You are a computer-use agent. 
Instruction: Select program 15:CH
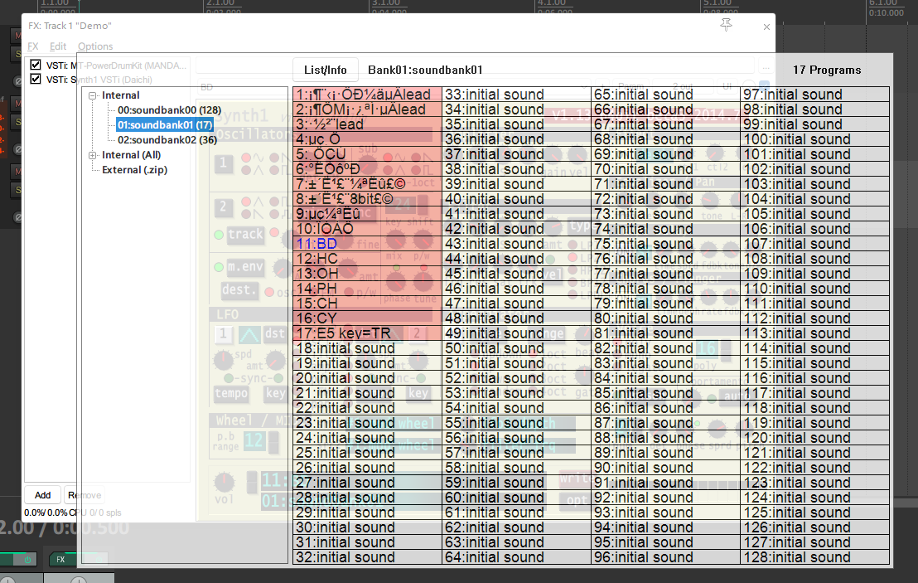367,304
